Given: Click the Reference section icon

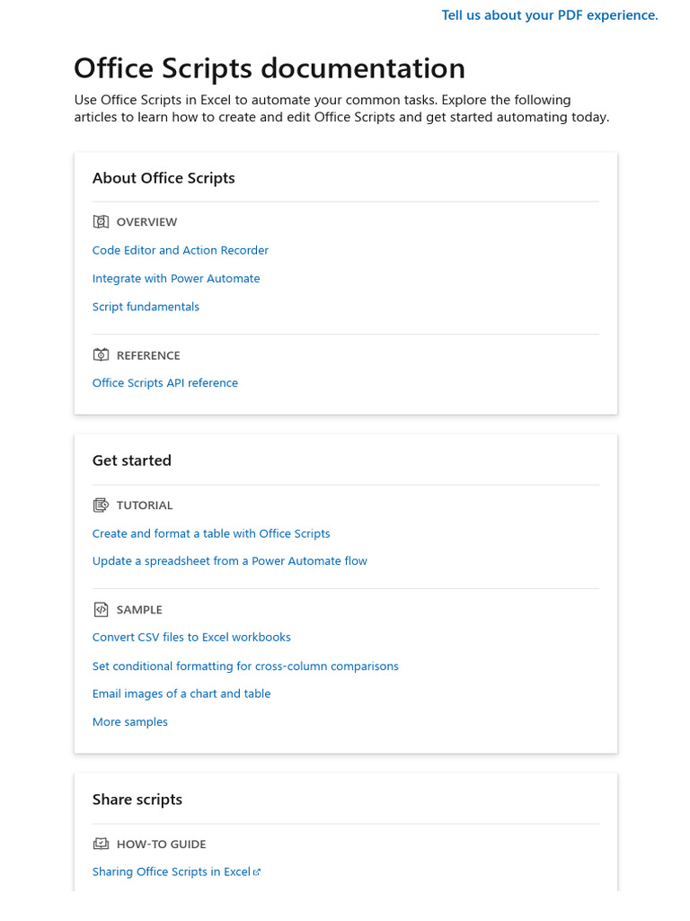Looking at the screenshot, I should click(101, 355).
